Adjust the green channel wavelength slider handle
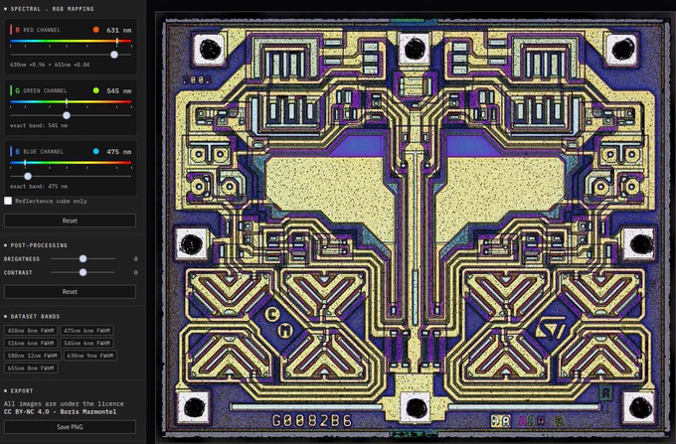Viewport: 676px width, 444px height. (67, 115)
